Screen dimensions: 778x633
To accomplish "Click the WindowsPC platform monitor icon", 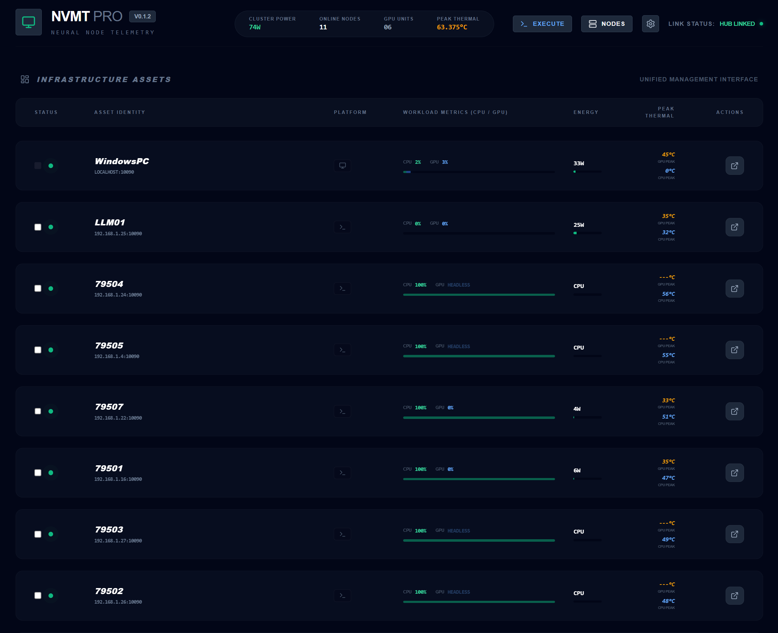I will 342,166.
